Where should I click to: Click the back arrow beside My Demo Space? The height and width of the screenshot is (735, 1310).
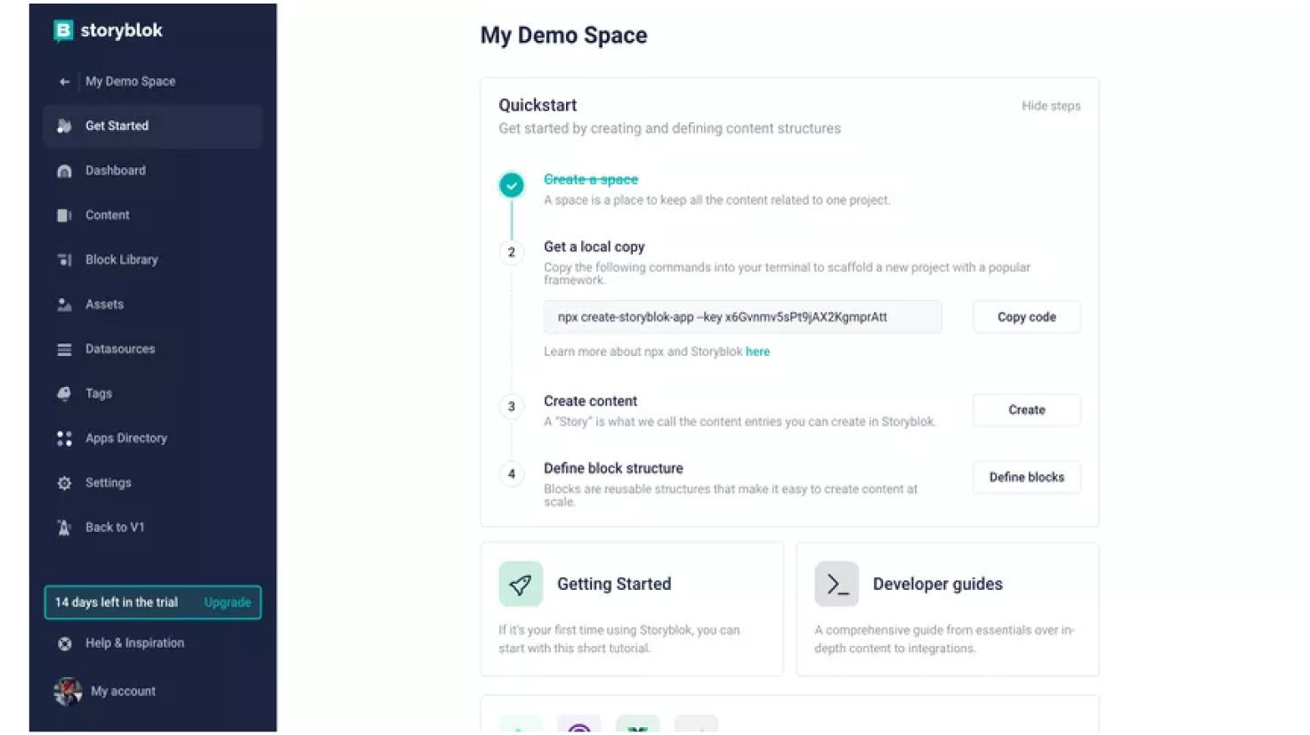coord(64,82)
